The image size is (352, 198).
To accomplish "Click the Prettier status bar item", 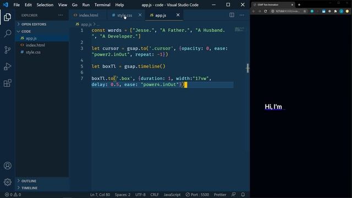I will pos(220,195).
